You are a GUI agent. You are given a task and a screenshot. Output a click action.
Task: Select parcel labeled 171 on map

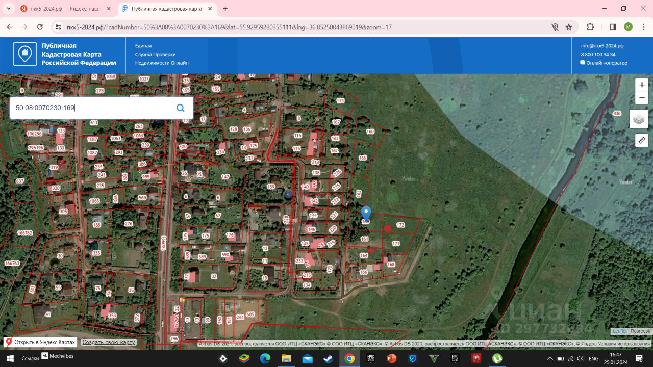[x=396, y=244]
